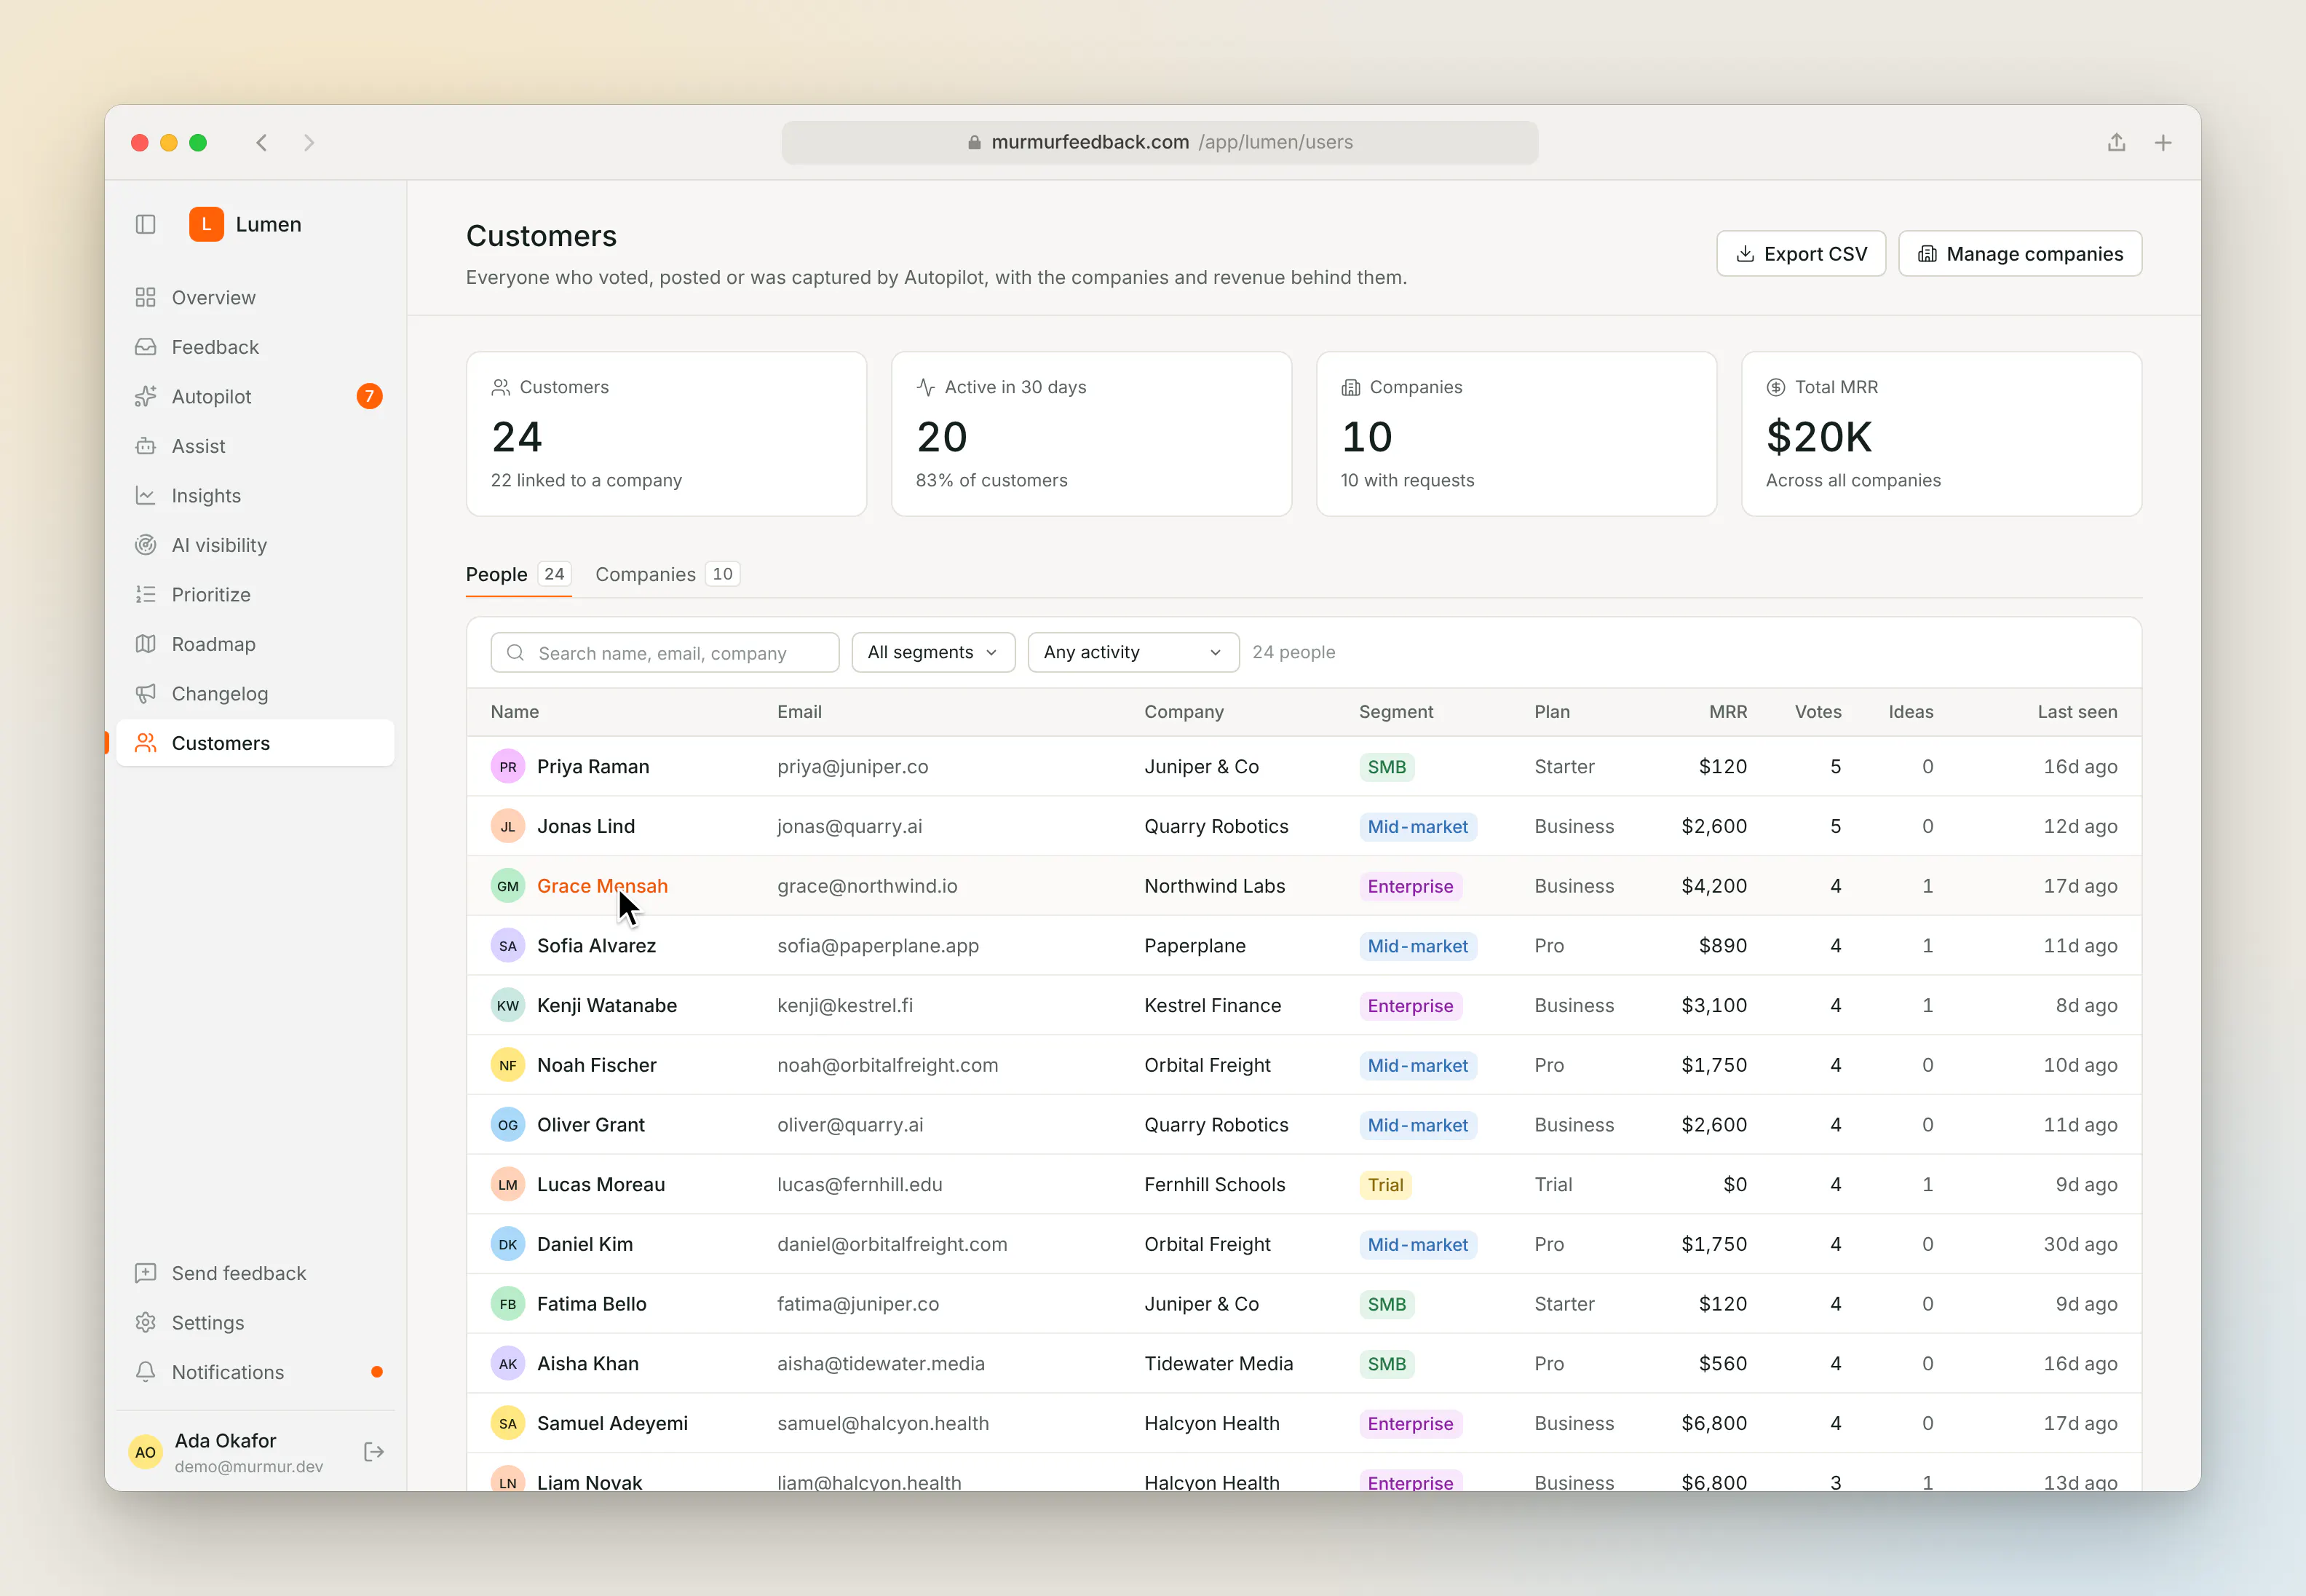2306x1596 pixels.
Task: Expand the All segments dropdown
Action: point(934,652)
